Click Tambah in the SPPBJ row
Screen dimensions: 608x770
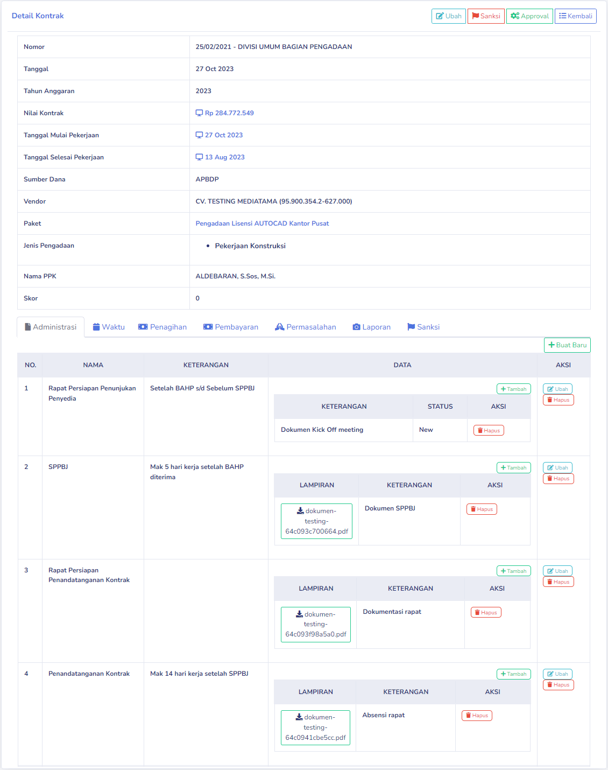tap(513, 468)
